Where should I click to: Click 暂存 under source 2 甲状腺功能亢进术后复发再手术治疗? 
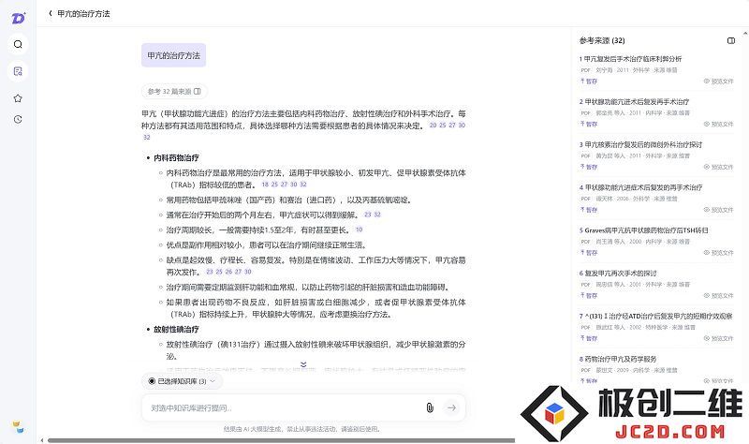click(589, 124)
